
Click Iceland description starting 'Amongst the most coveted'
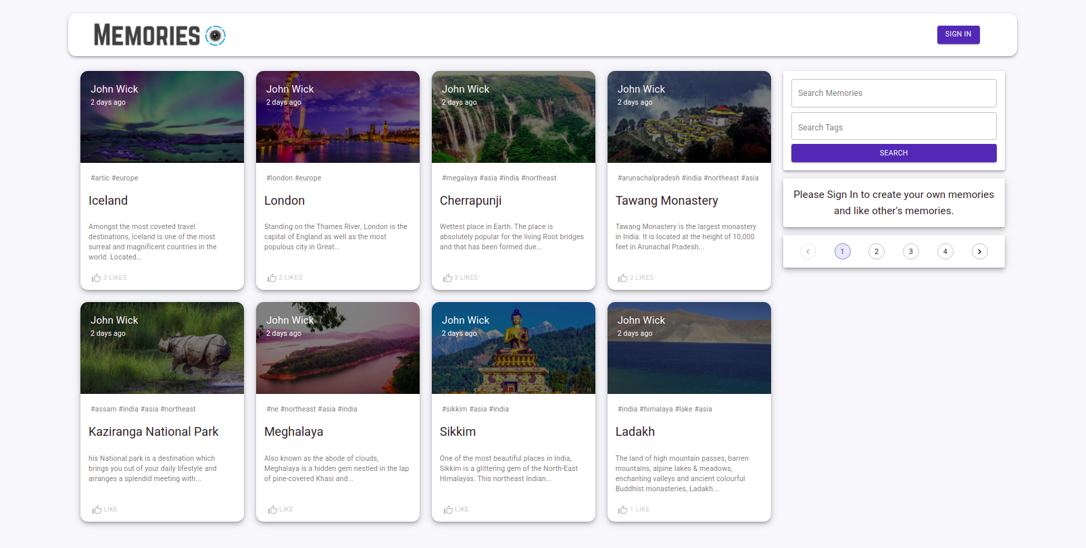coord(153,242)
